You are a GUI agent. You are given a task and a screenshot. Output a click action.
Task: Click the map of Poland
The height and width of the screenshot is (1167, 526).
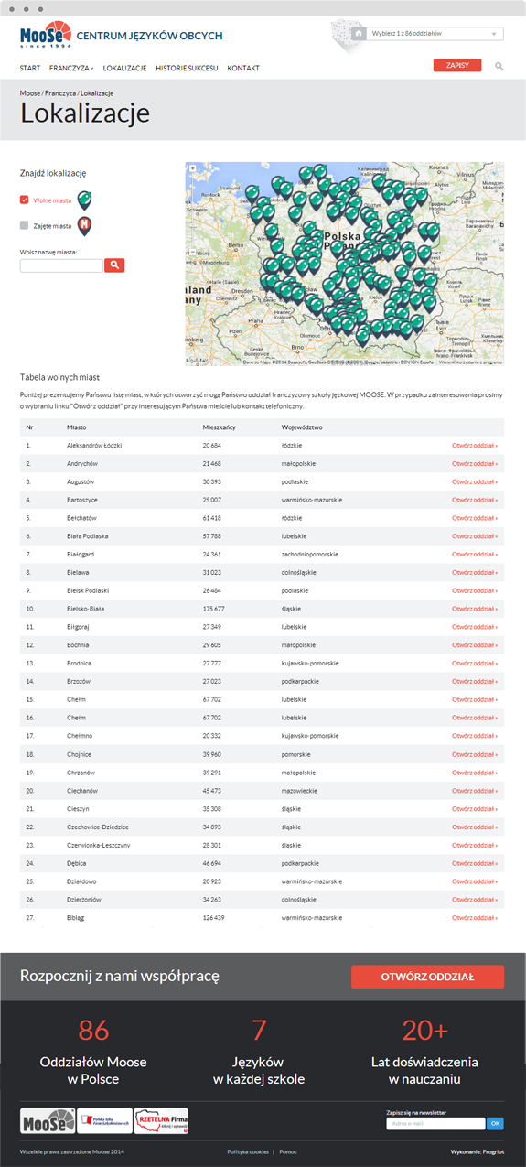(x=344, y=265)
